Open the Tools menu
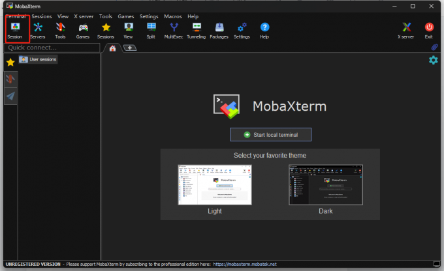Viewport: 444px width, 271px height. coord(106,16)
